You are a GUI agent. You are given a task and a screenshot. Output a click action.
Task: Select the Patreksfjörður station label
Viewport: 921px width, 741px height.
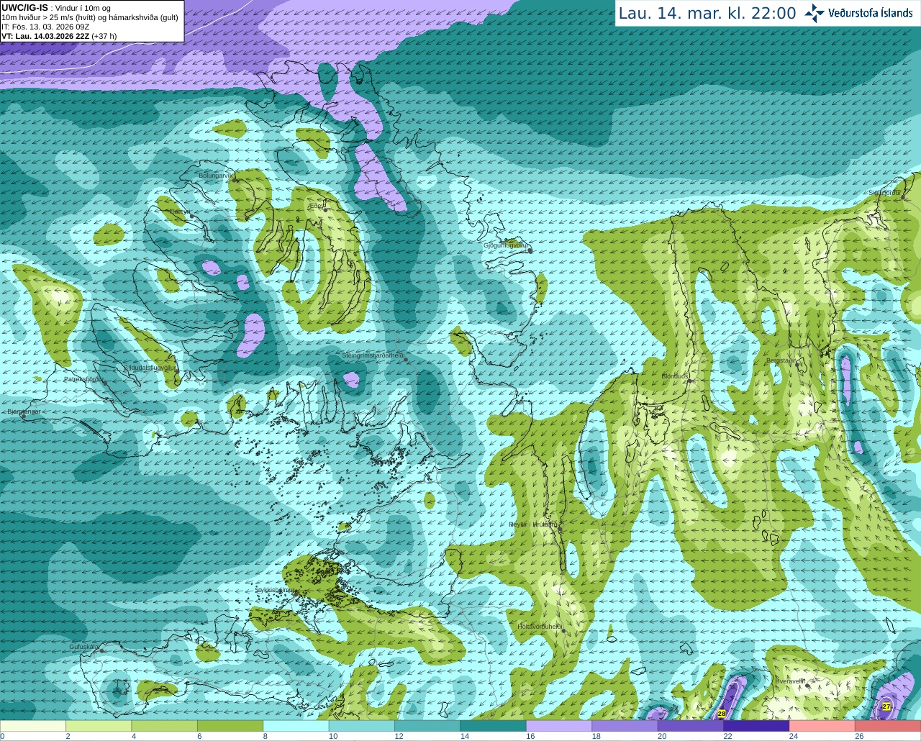coord(84,379)
